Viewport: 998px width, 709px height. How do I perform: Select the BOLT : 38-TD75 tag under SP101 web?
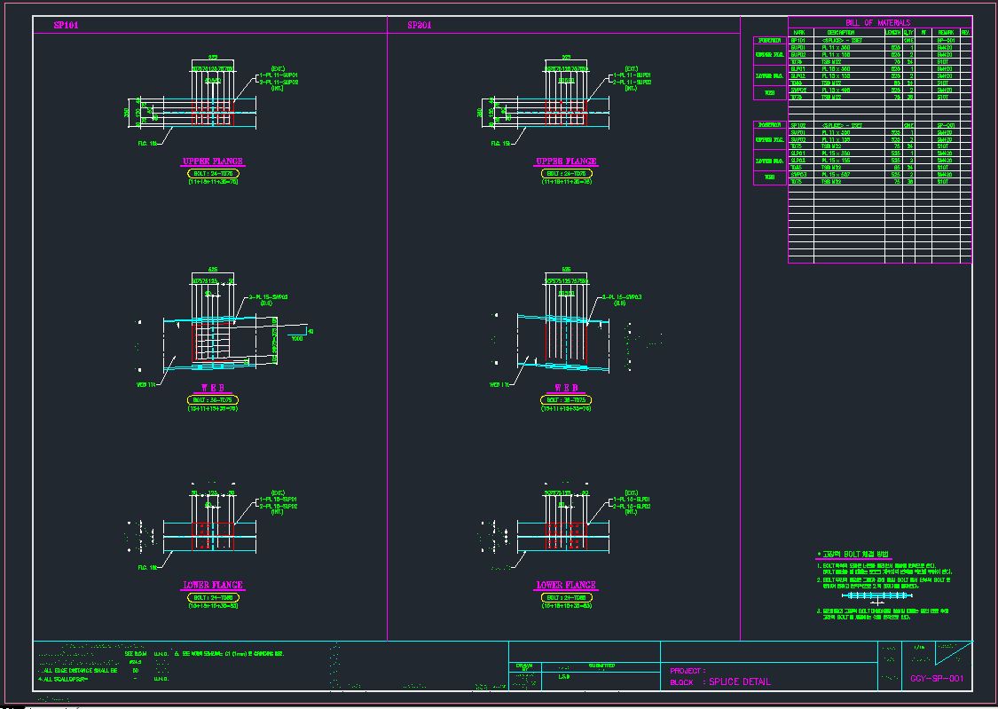coord(213,400)
